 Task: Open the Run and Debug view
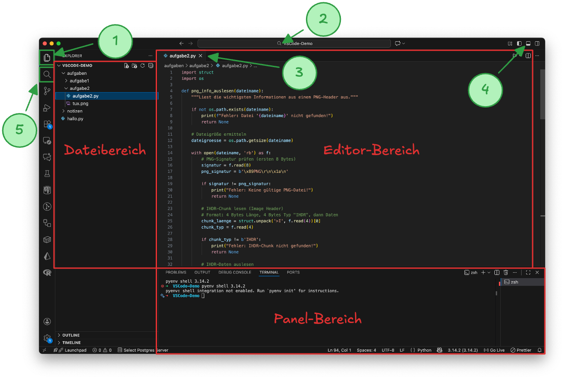pyautogui.click(x=47, y=108)
